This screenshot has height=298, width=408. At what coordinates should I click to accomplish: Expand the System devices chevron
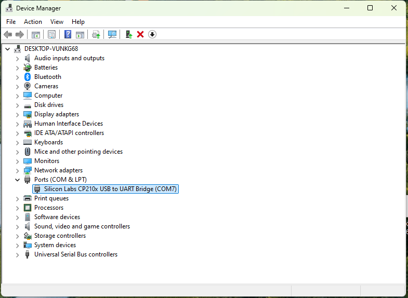pos(18,246)
